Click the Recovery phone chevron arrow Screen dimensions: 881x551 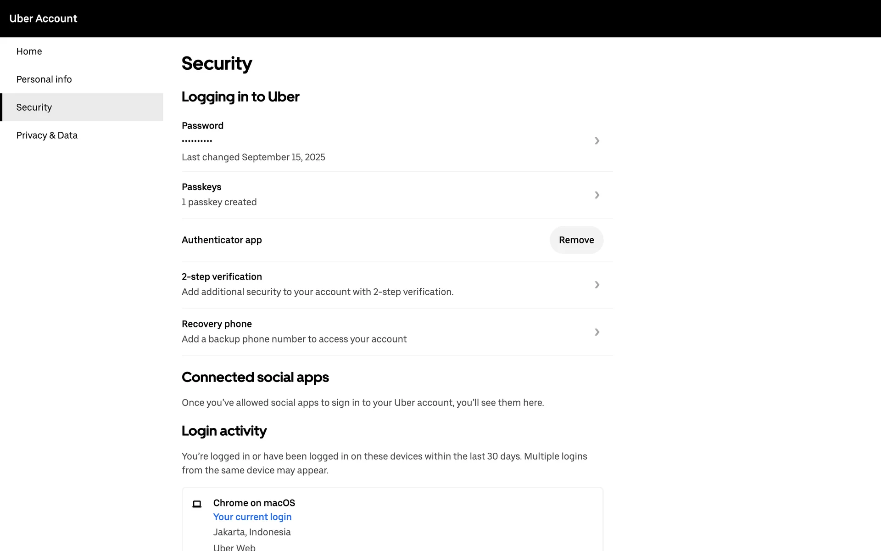597,332
